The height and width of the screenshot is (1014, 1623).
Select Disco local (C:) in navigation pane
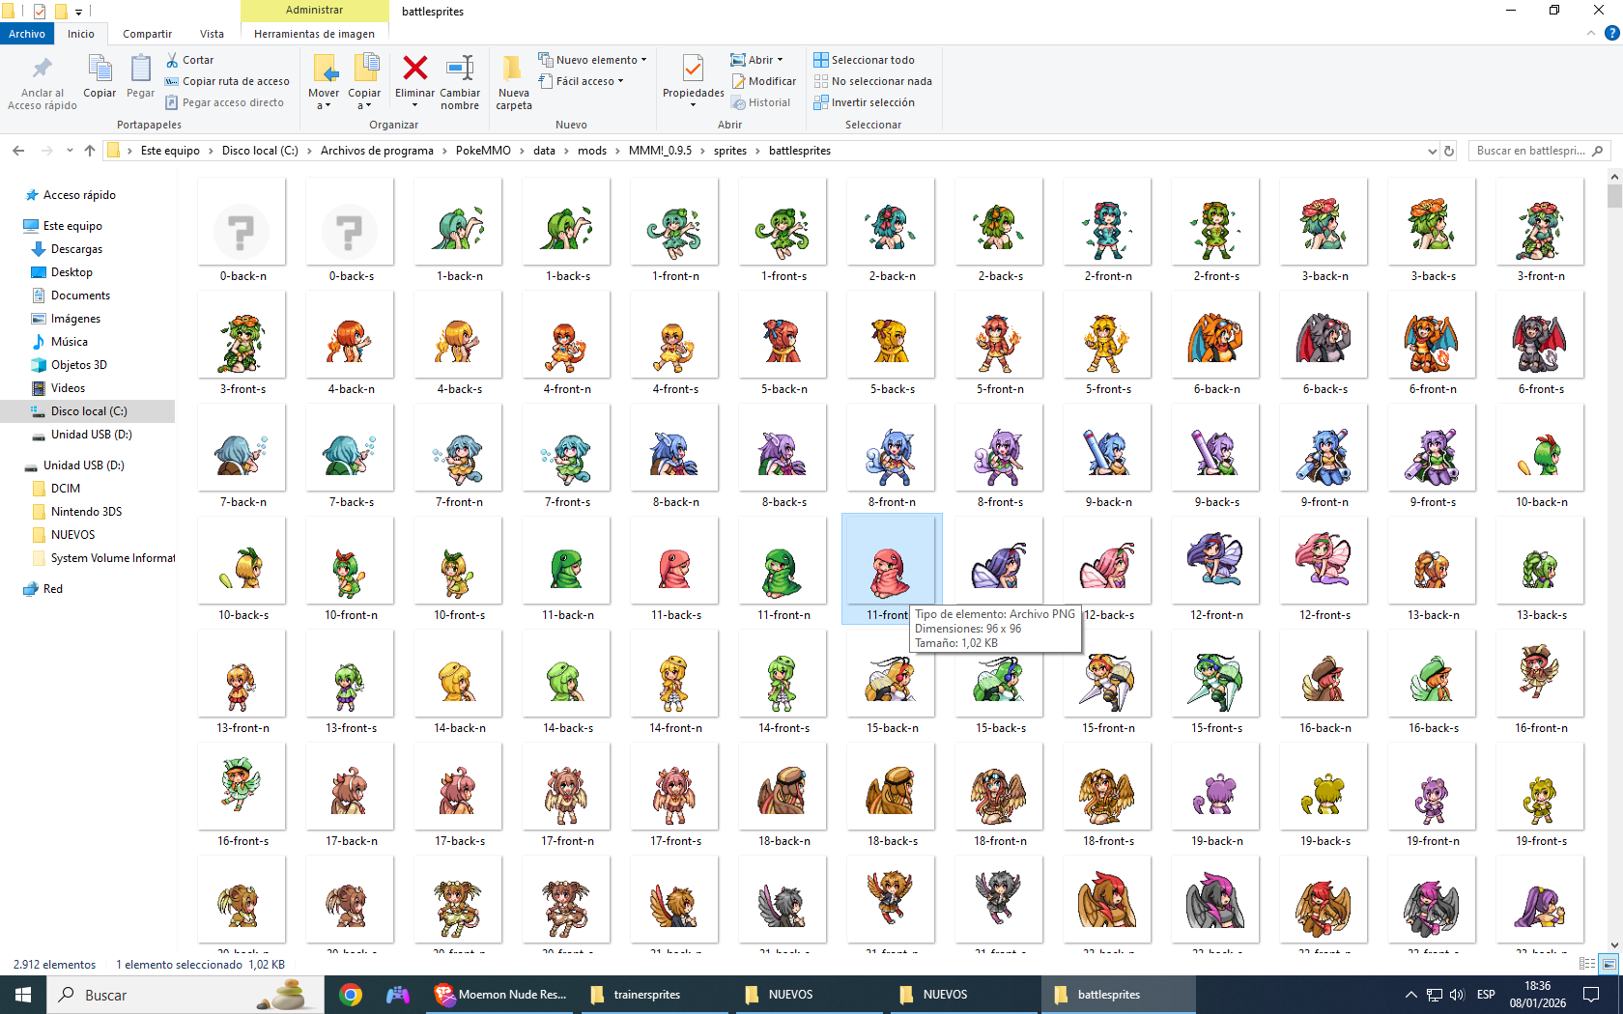point(88,411)
